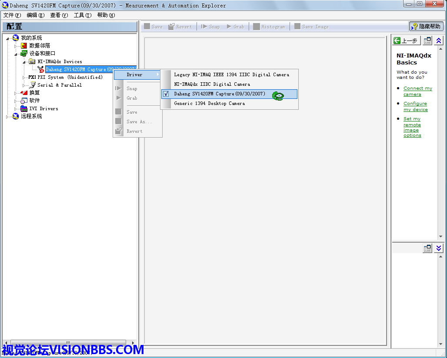Click the Serial & Parallel icon
Image resolution: width=447 pixels, height=358 pixels.
(x=32, y=85)
